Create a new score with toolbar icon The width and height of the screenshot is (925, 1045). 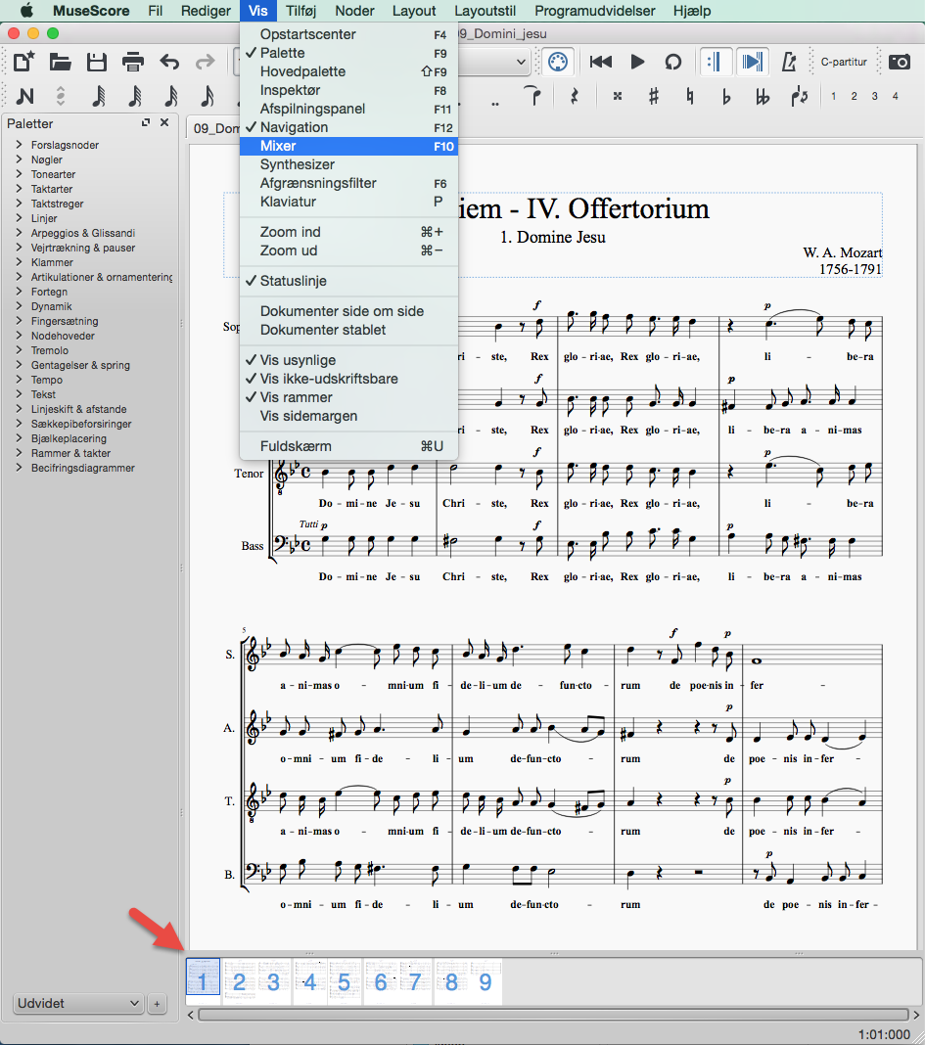(24, 62)
